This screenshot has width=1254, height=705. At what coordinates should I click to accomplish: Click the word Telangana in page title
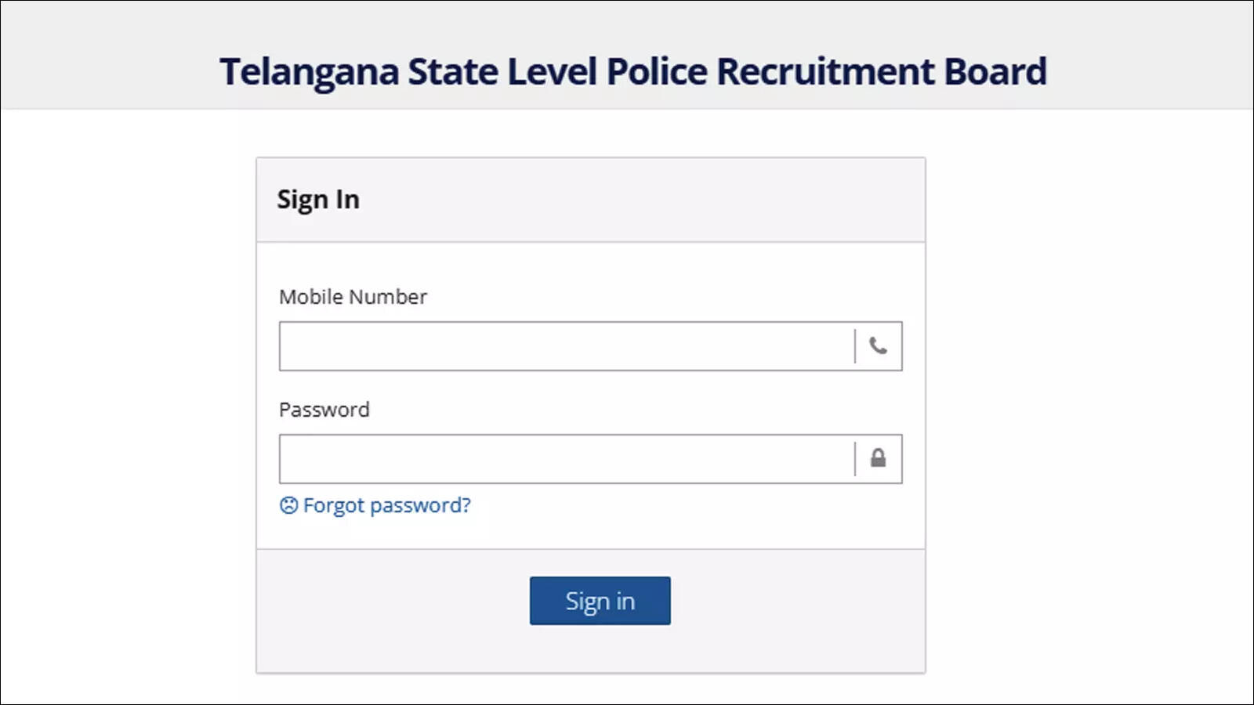tap(310, 72)
